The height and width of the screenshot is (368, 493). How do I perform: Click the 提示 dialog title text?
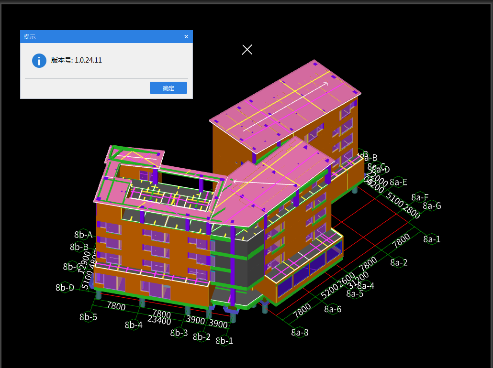tap(30, 37)
